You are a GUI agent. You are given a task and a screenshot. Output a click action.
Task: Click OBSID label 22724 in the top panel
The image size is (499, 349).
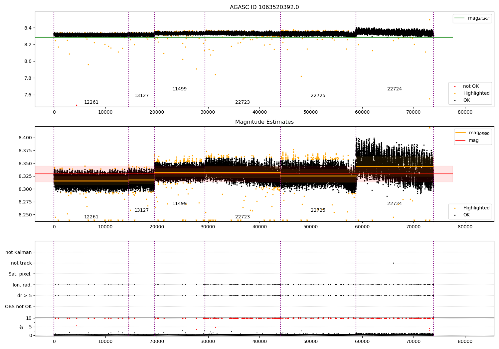(395, 89)
